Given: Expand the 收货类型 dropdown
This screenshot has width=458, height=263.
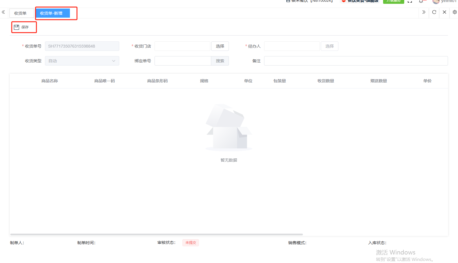Looking at the screenshot, I should [82, 61].
